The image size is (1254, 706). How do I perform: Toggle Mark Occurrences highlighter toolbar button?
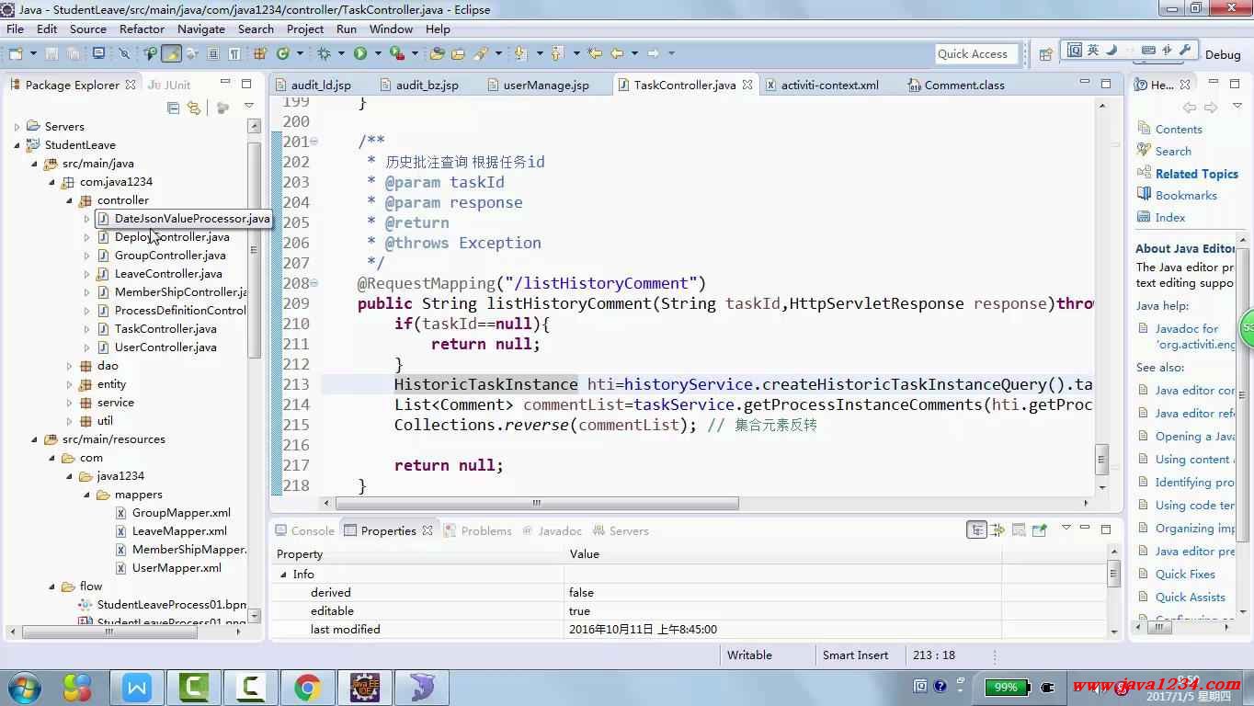coord(171,53)
